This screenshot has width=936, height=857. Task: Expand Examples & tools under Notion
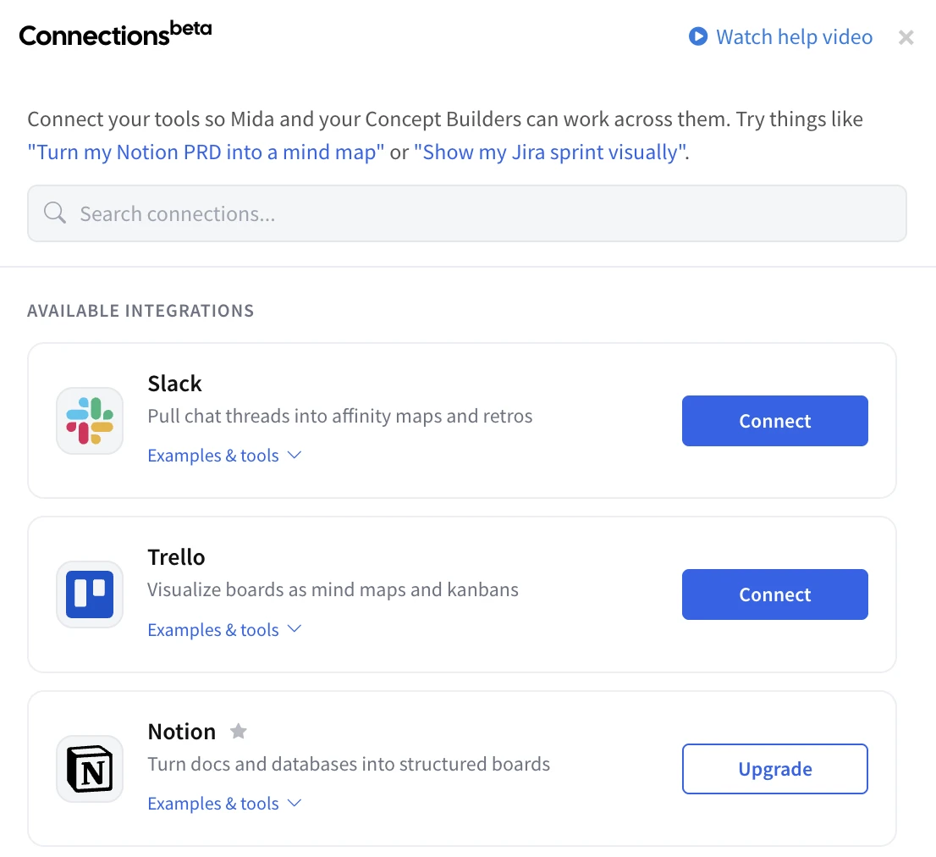(x=224, y=804)
